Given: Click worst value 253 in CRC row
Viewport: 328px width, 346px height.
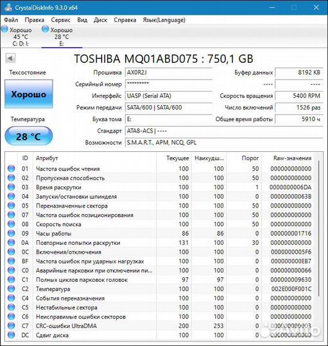Looking at the screenshot, I should [x=219, y=326].
